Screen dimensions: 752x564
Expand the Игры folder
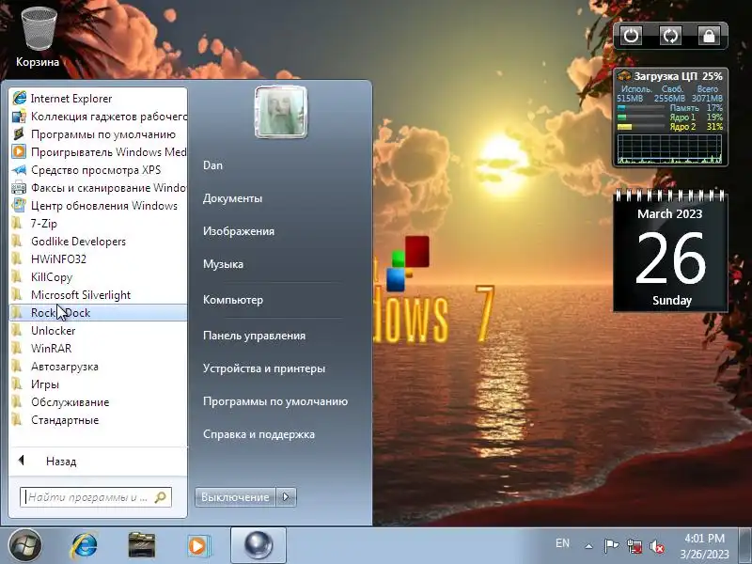pyautogui.click(x=98, y=384)
